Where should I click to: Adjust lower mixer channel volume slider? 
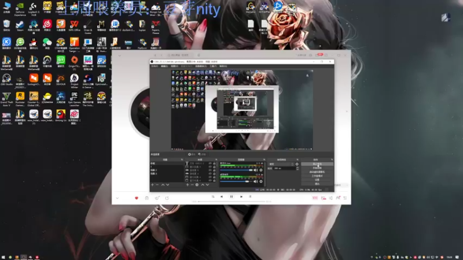pyautogui.click(x=236, y=181)
